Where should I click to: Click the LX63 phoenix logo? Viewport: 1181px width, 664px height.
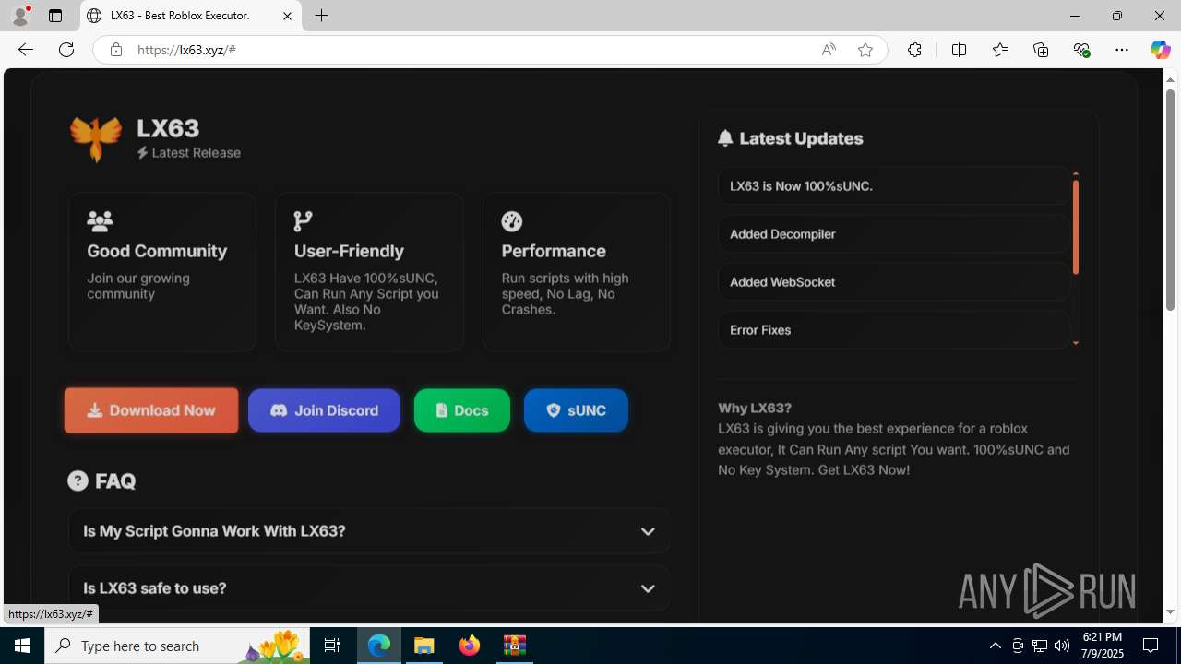96,139
